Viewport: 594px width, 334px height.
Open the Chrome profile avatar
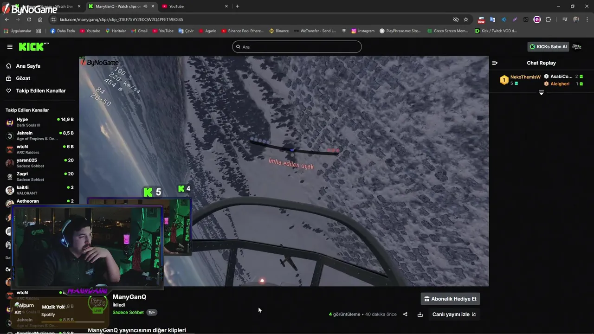click(x=576, y=19)
